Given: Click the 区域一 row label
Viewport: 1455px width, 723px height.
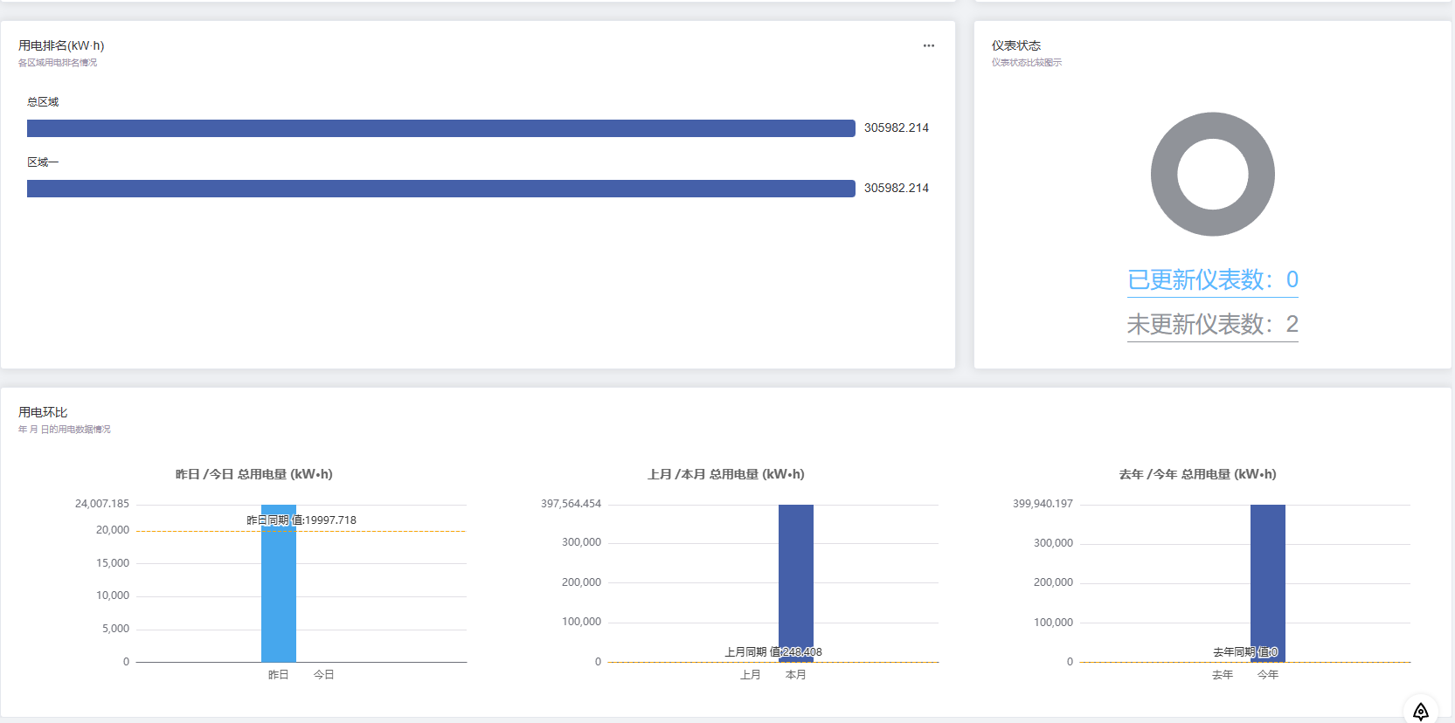Looking at the screenshot, I should (x=43, y=162).
